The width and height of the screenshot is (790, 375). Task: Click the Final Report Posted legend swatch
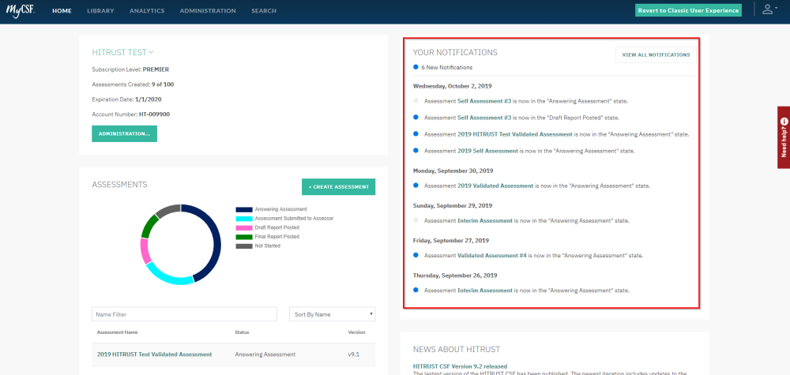click(x=244, y=237)
